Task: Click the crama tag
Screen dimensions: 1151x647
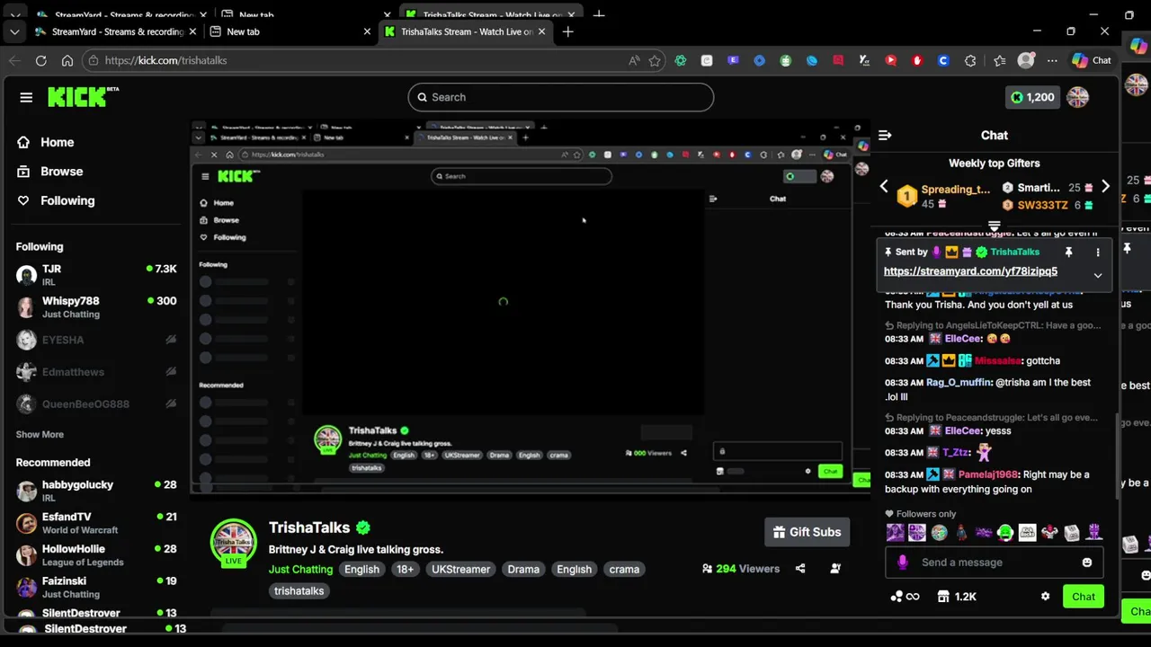Action: 624,569
